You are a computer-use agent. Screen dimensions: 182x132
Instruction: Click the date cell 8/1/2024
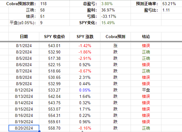[24, 46]
